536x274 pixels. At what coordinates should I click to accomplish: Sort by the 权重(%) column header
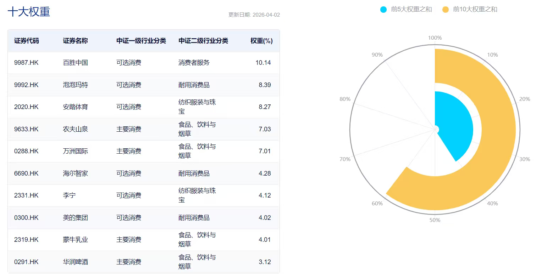[x=261, y=41]
